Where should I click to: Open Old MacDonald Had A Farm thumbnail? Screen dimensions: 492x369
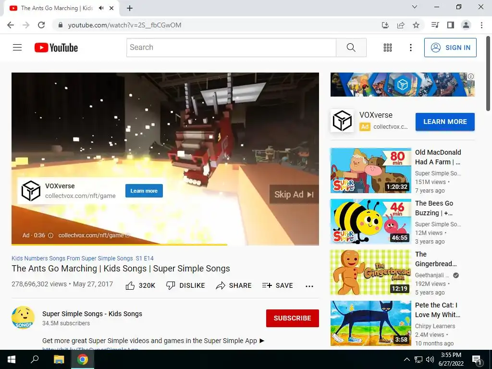click(x=370, y=171)
